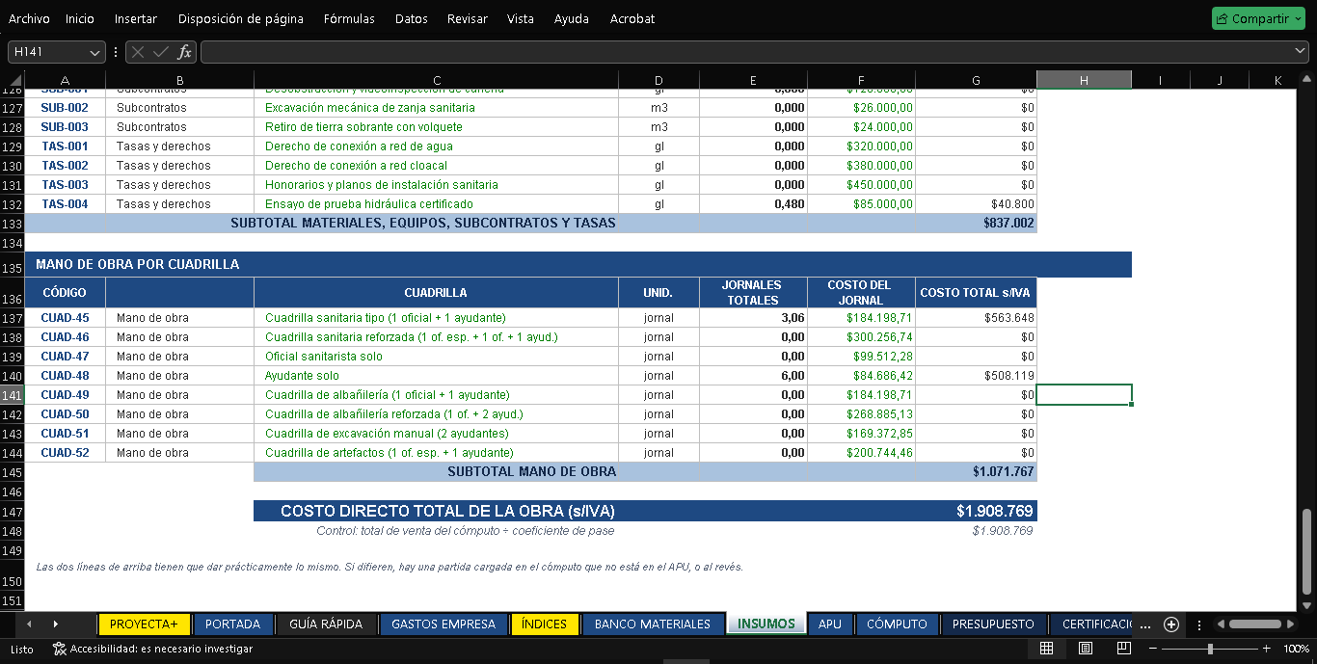Viewport: 1317px width, 664px height.
Task: Switch to the CÓMPUTO sheet tab
Action: [897, 624]
